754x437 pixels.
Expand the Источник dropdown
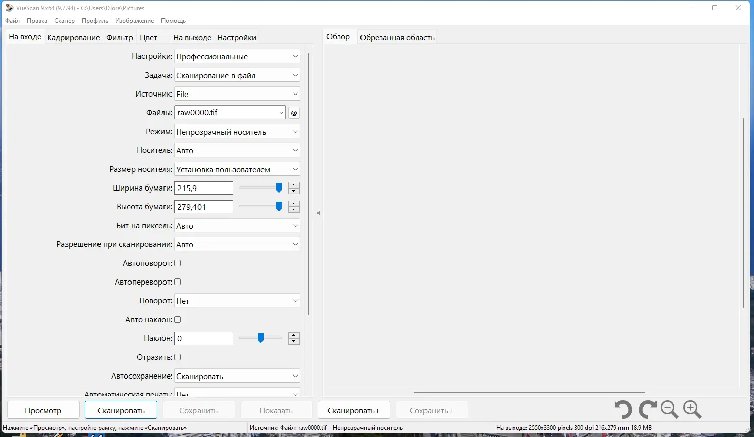(x=237, y=94)
